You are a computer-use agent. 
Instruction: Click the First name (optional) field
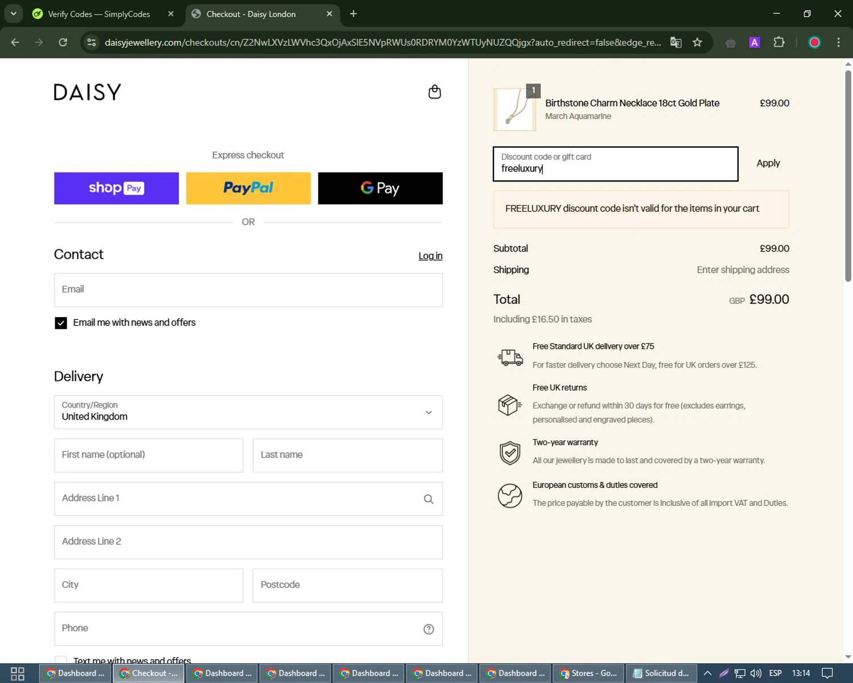[x=149, y=455]
